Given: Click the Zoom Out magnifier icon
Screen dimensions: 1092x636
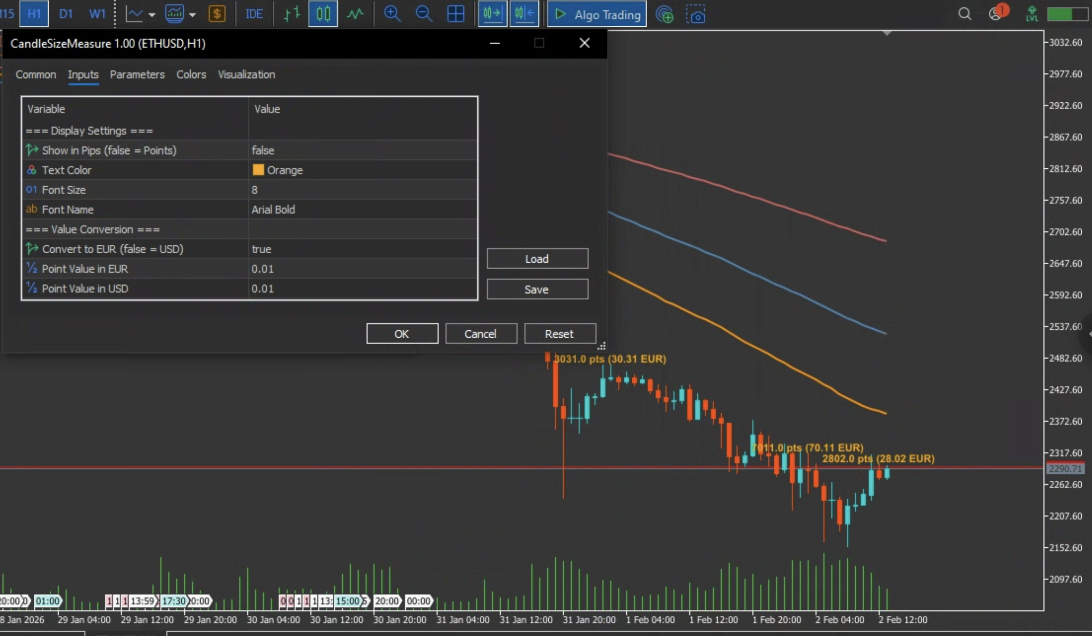Looking at the screenshot, I should tap(424, 14).
